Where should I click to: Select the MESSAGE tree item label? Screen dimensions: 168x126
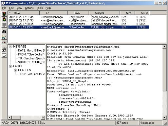(x=20, y=47)
